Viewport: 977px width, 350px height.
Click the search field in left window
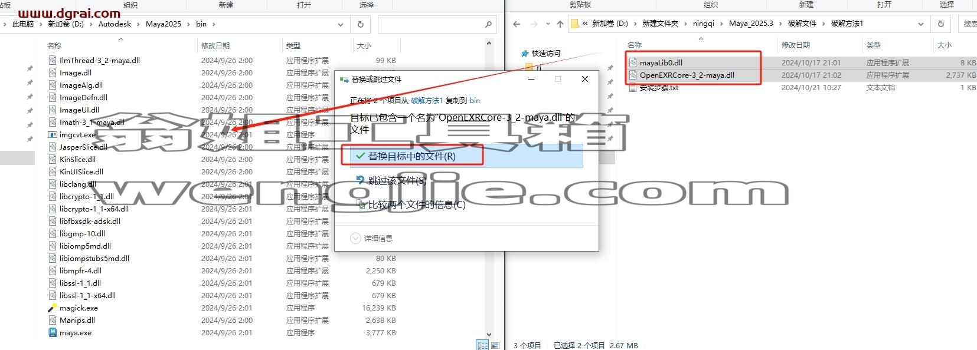click(x=436, y=24)
